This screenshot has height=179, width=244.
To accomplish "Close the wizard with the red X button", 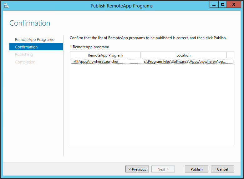I will 234,4.
